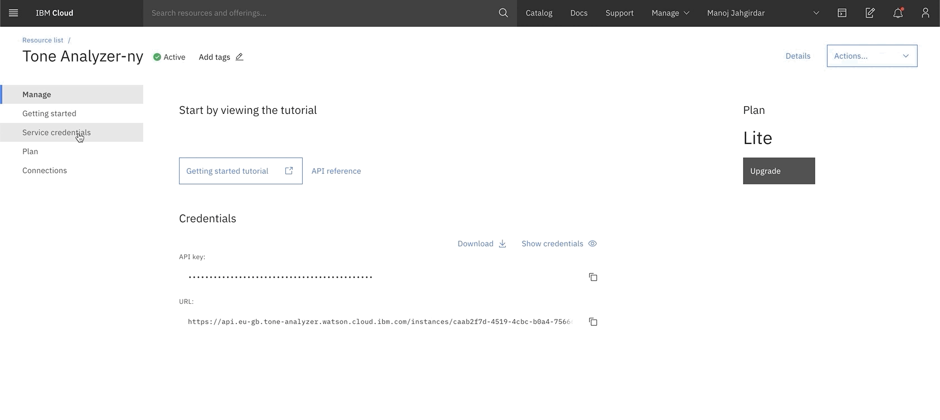
Task: Go to Catalog in top bar
Action: pyautogui.click(x=539, y=13)
